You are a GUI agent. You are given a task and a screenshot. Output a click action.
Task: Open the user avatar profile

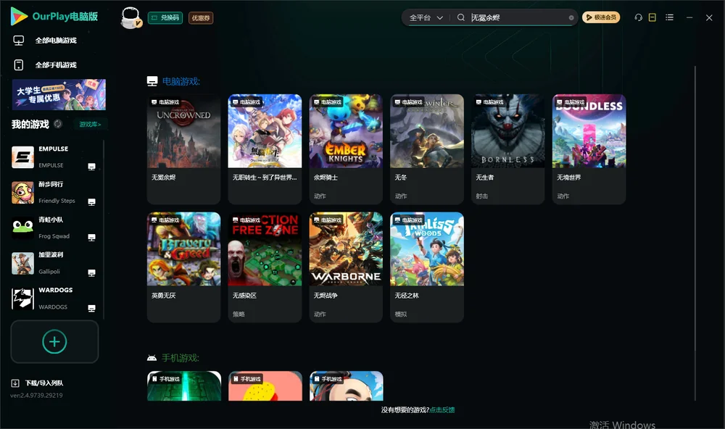tap(130, 18)
